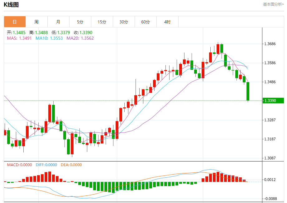Open the 基本面分析> link
Viewport: 287px width, 203px height.
(x=274, y=4)
